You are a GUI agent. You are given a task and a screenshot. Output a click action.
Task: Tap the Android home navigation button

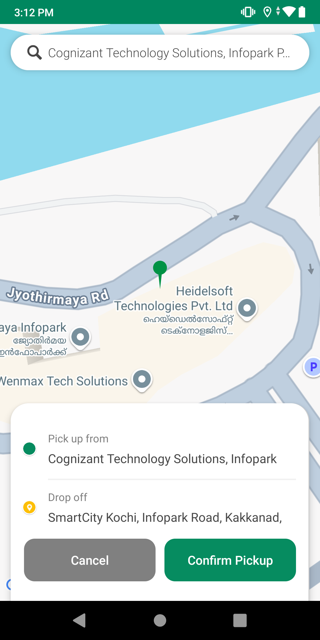[x=160, y=620]
